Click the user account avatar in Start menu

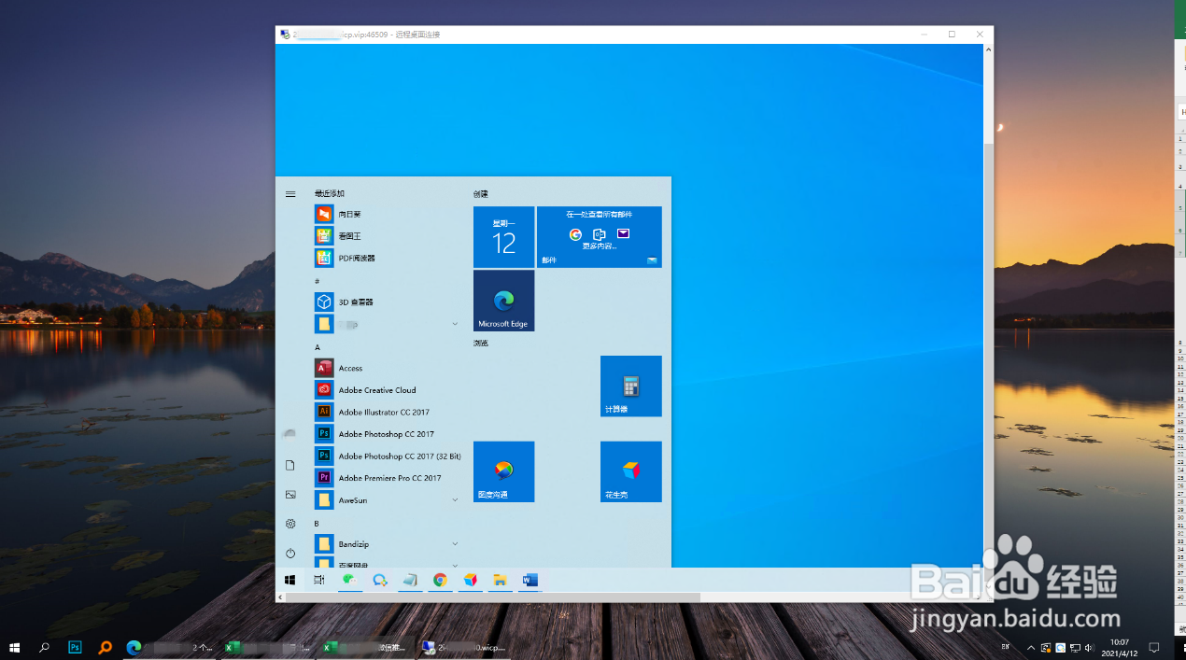tap(290, 433)
